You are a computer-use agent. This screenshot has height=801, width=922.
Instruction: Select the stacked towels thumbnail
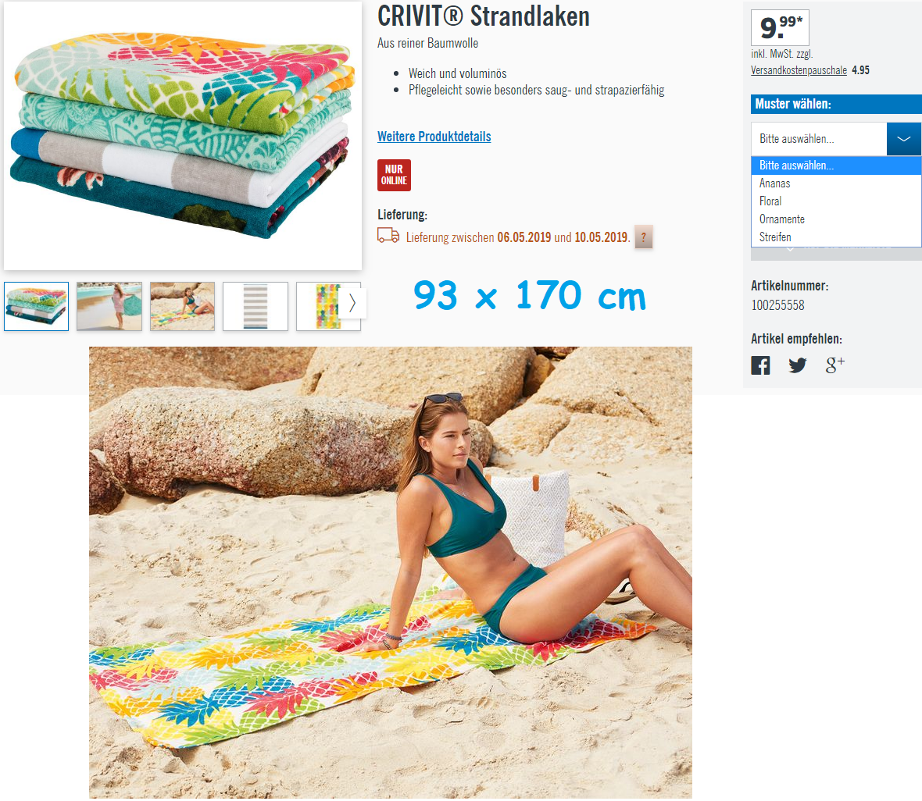coord(37,306)
